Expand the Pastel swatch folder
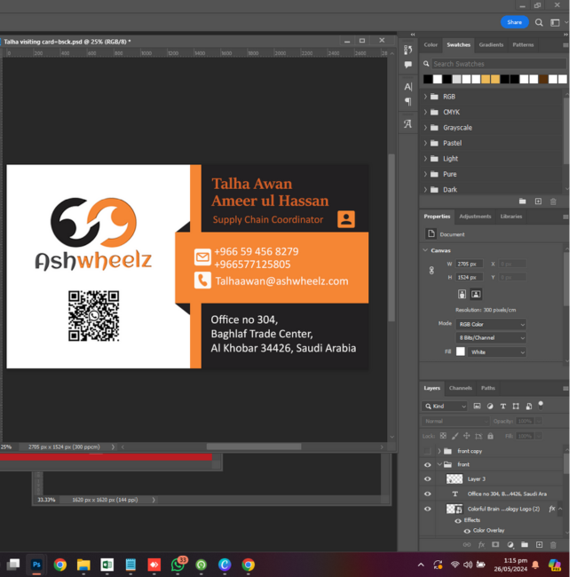 pos(425,143)
